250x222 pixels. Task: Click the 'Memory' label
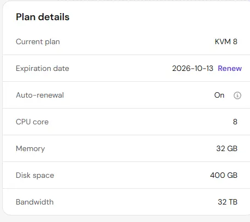coord(31,149)
